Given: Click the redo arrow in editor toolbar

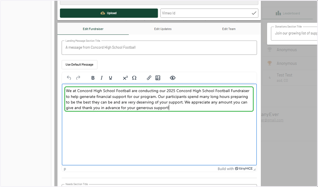Looking at the screenshot, I should [x=78, y=78].
